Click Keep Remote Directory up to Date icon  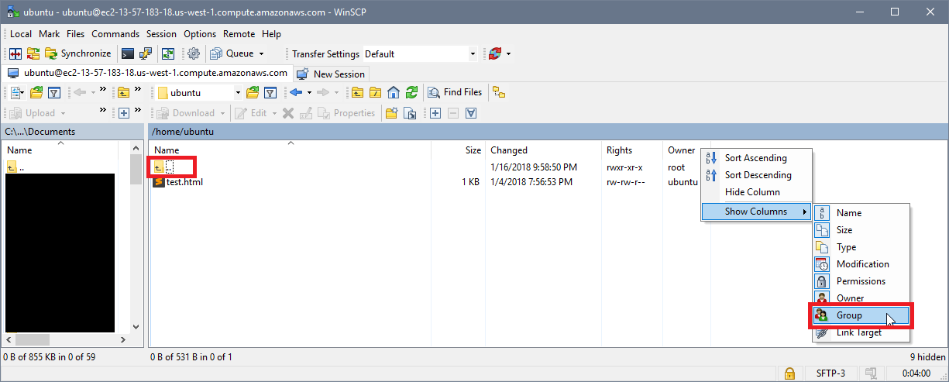pyautogui.click(x=167, y=53)
